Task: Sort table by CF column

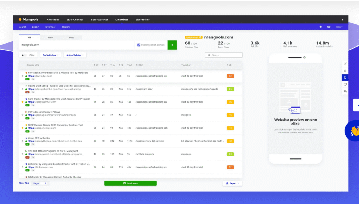Action: [x=96, y=65]
